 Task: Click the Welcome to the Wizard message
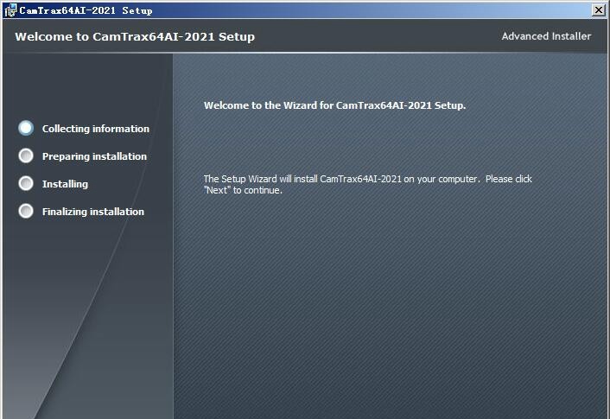[334, 105]
